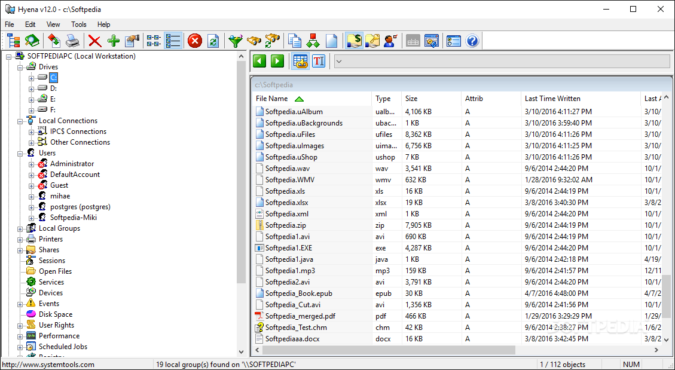This screenshot has height=370, width=675.
Task: Sort by the Attrib column header
Action: pyautogui.click(x=491, y=99)
